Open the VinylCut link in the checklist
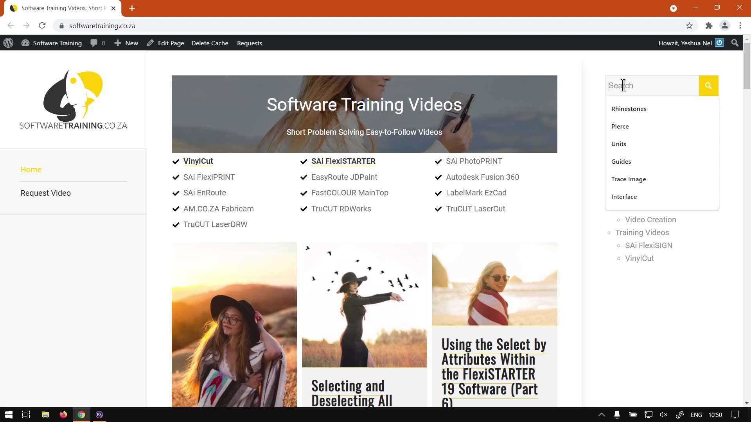Image resolution: width=751 pixels, height=422 pixels. (x=198, y=161)
